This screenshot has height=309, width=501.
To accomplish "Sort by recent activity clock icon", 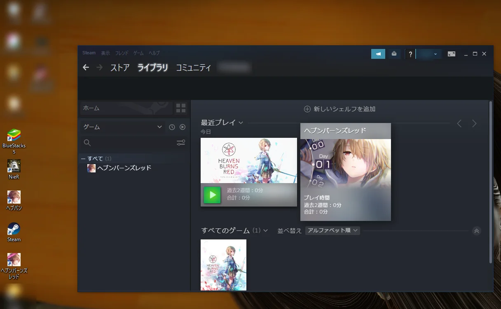I will click(x=172, y=127).
